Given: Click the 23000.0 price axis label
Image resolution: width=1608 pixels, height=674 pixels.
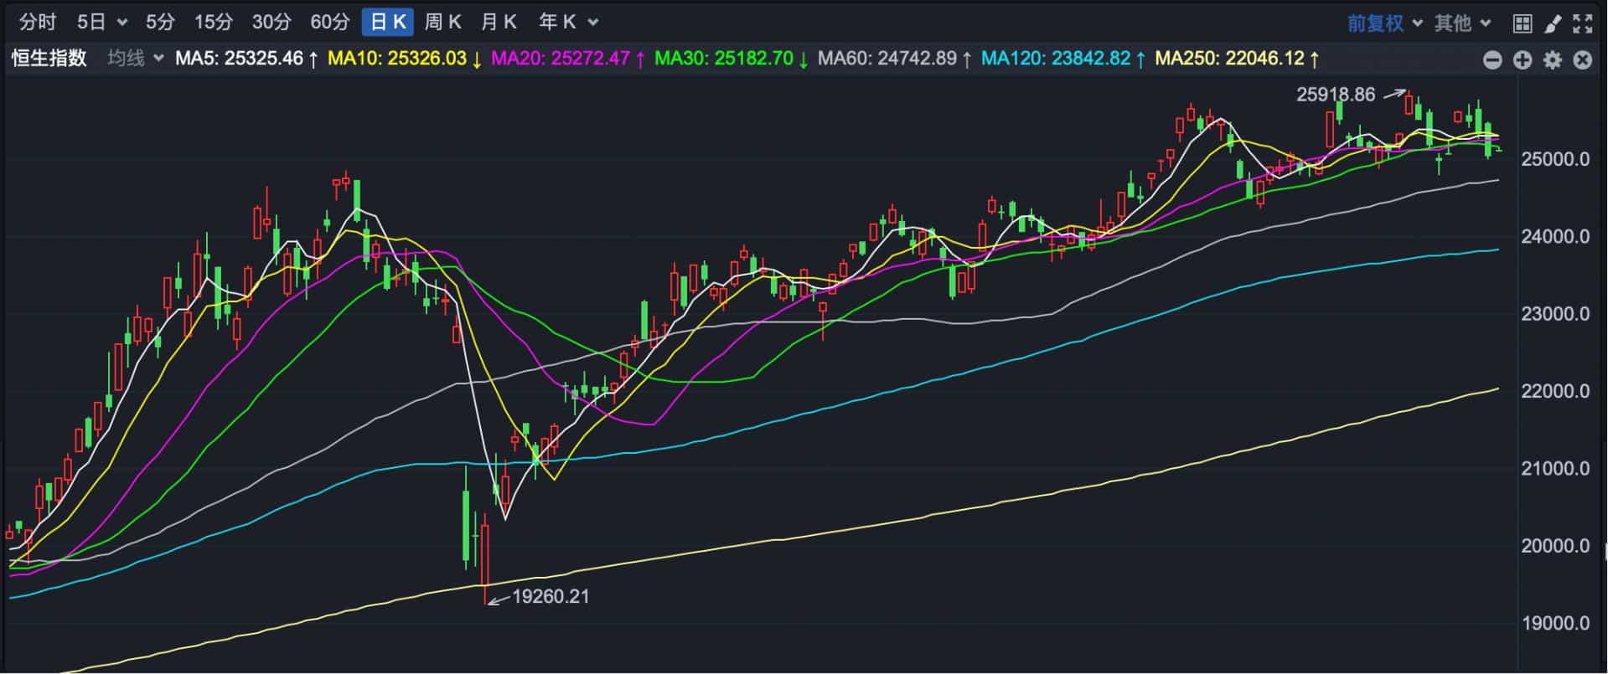Looking at the screenshot, I should [x=1555, y=314].
